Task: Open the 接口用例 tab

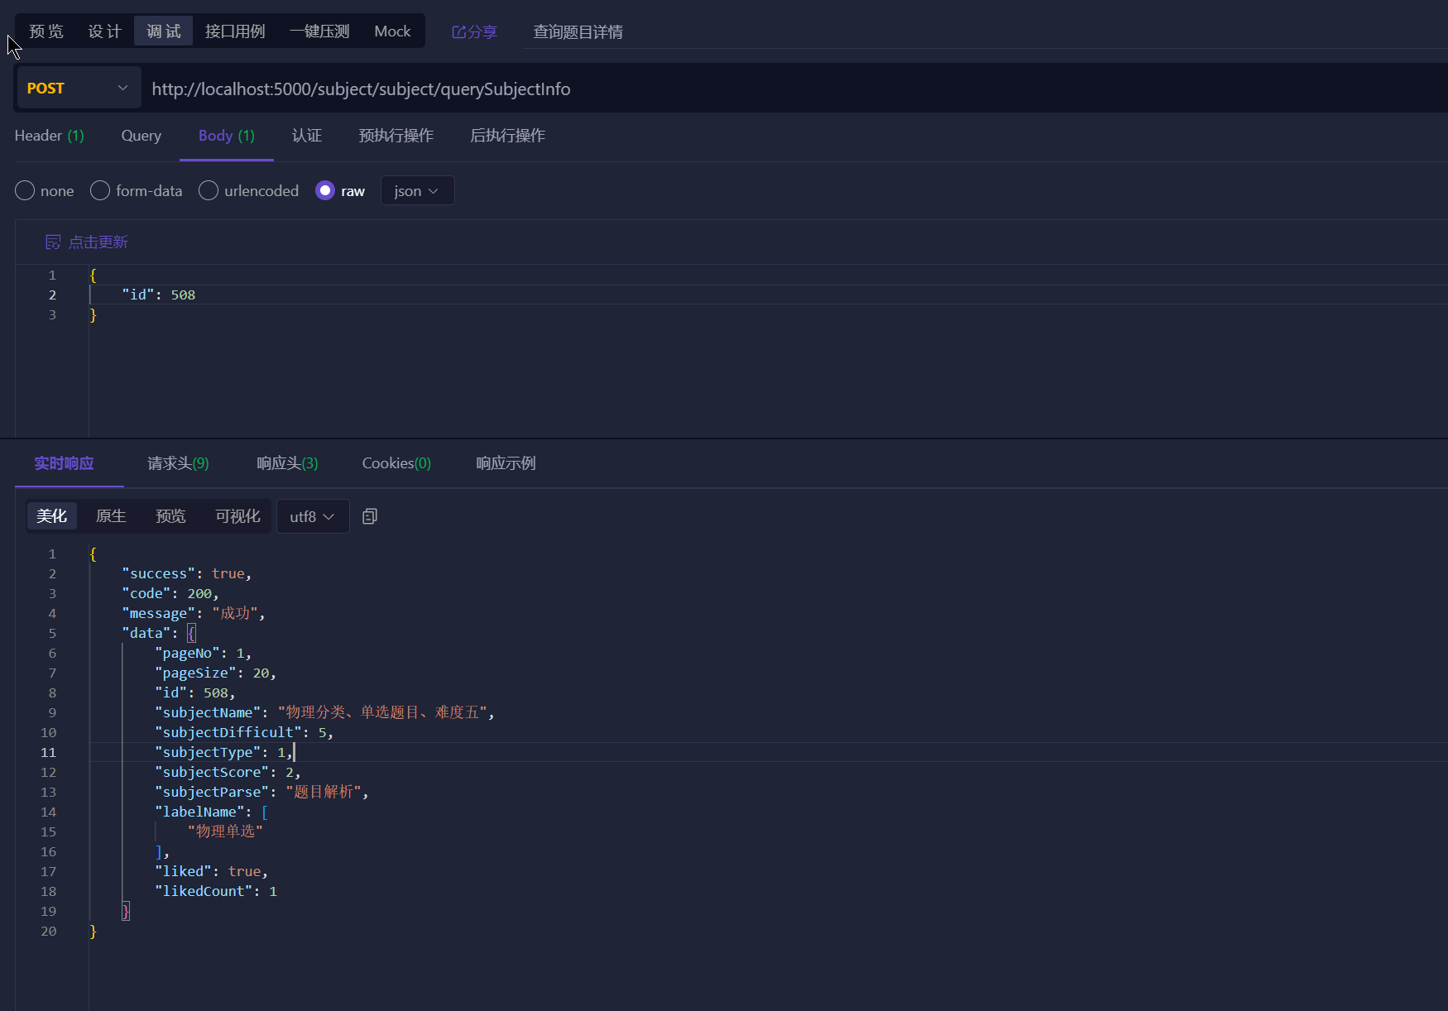Action: tap(235, 31)
